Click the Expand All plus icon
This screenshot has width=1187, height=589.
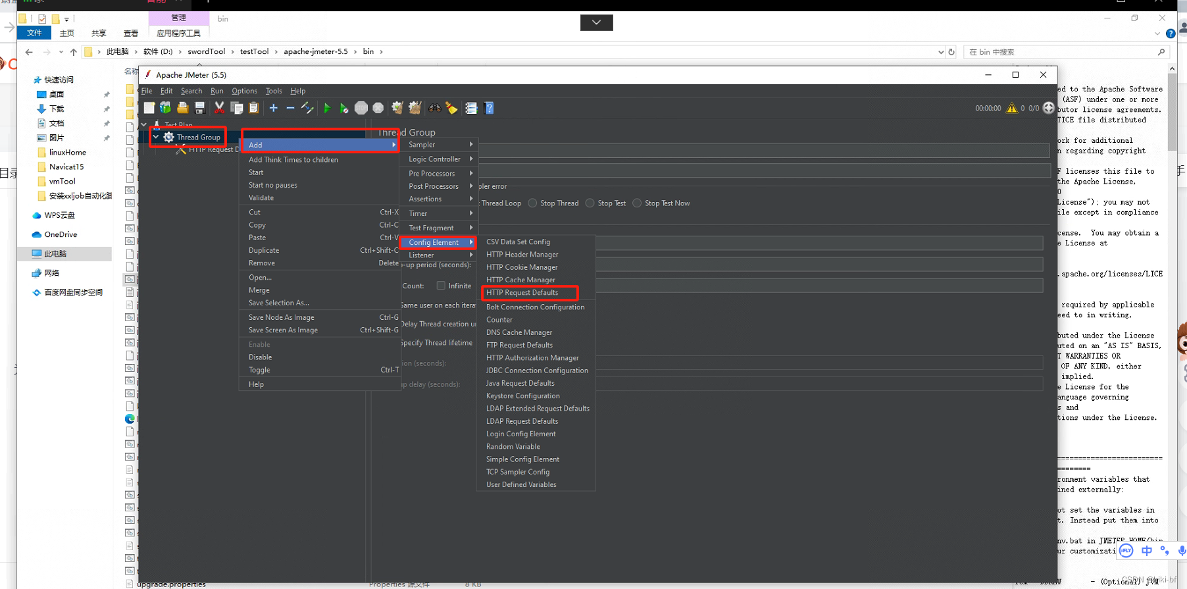coord(273,108)
